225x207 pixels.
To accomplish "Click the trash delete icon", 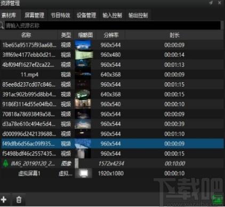I will [19, 200].
